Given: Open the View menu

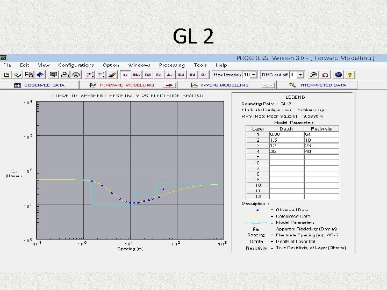Looking at the screenshot, I should (44, 65).
